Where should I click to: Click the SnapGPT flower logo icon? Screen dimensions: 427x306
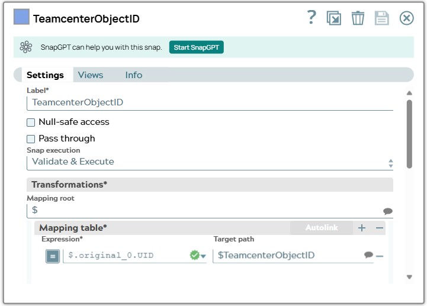coord(26,47)
